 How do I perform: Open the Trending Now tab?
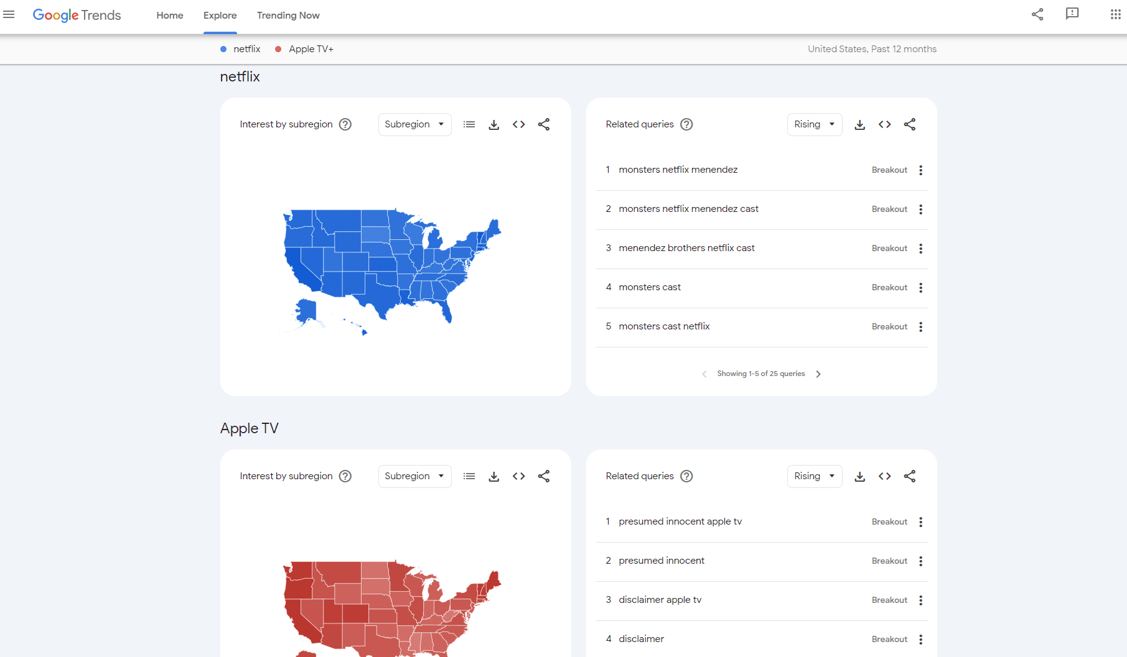(288, 16)
